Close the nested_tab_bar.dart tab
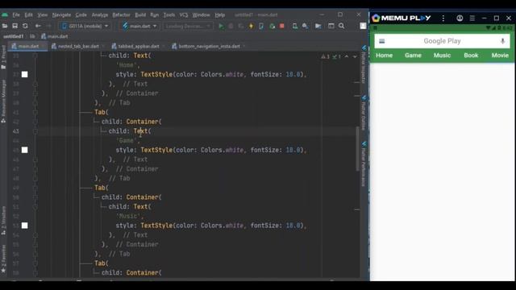 (103, 47)
